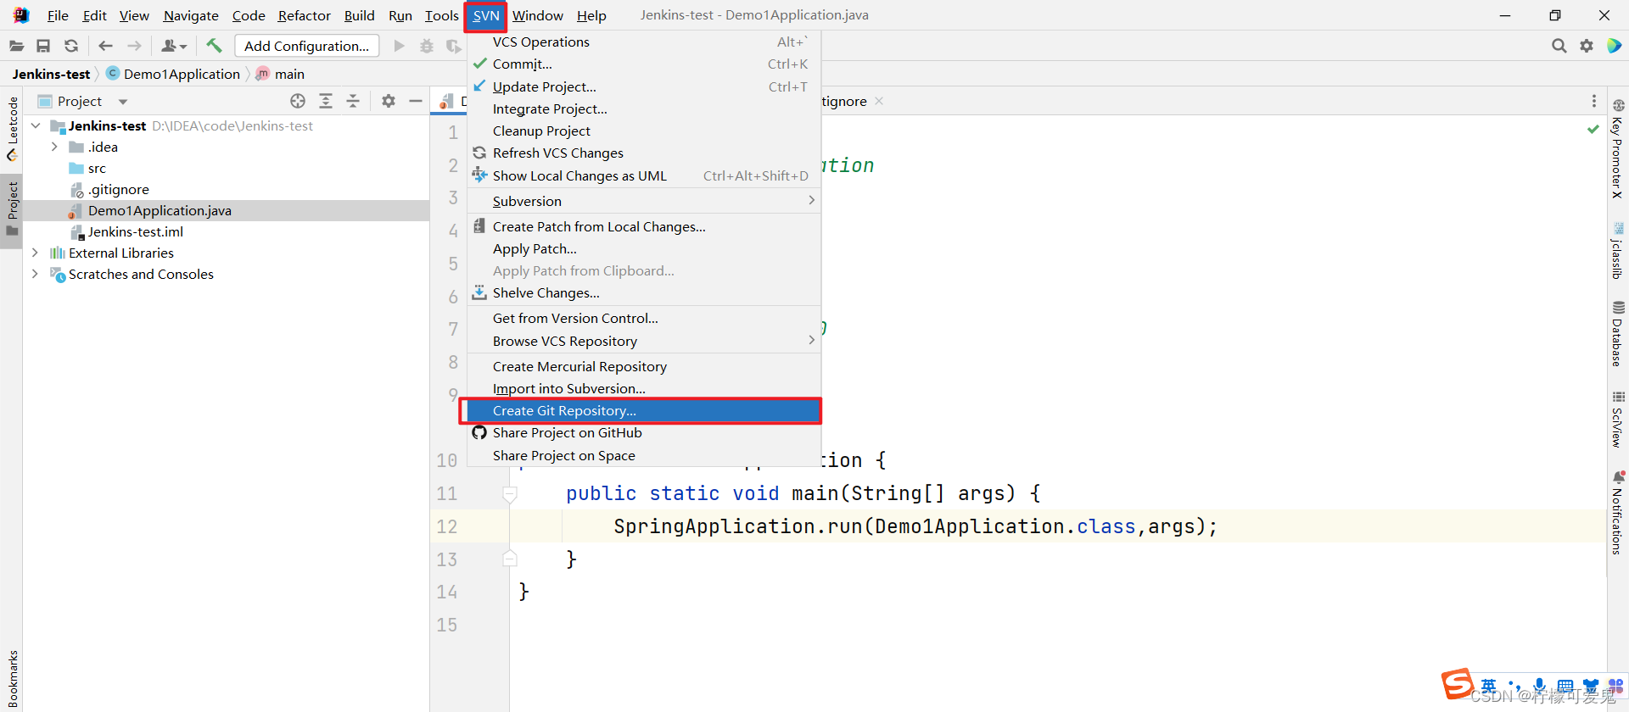The image size is (1629, 712).
Task: Navigate Forward using the right arrow icon
Action: [134, 46]
